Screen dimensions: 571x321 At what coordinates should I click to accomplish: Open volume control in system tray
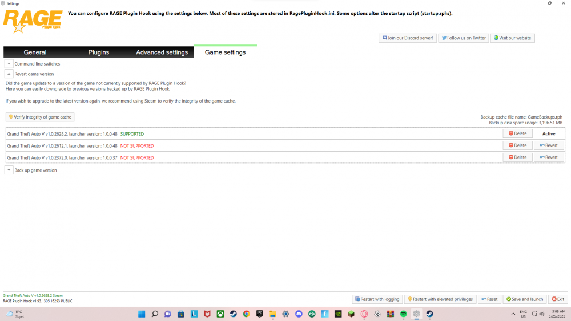pyautogui.click(x=542, y=314)
